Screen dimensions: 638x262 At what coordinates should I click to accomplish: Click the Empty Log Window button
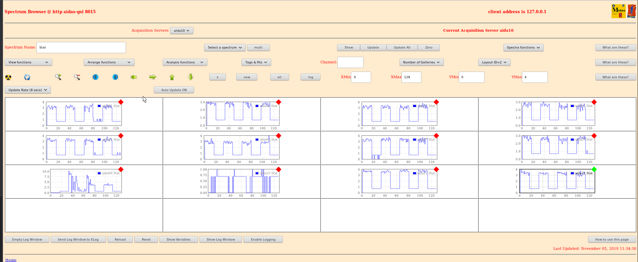click(x=27, y=240)
